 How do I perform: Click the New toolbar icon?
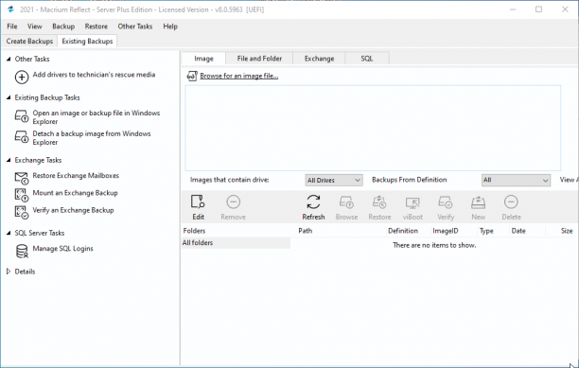pyautogui.click(x=478, y=202)
